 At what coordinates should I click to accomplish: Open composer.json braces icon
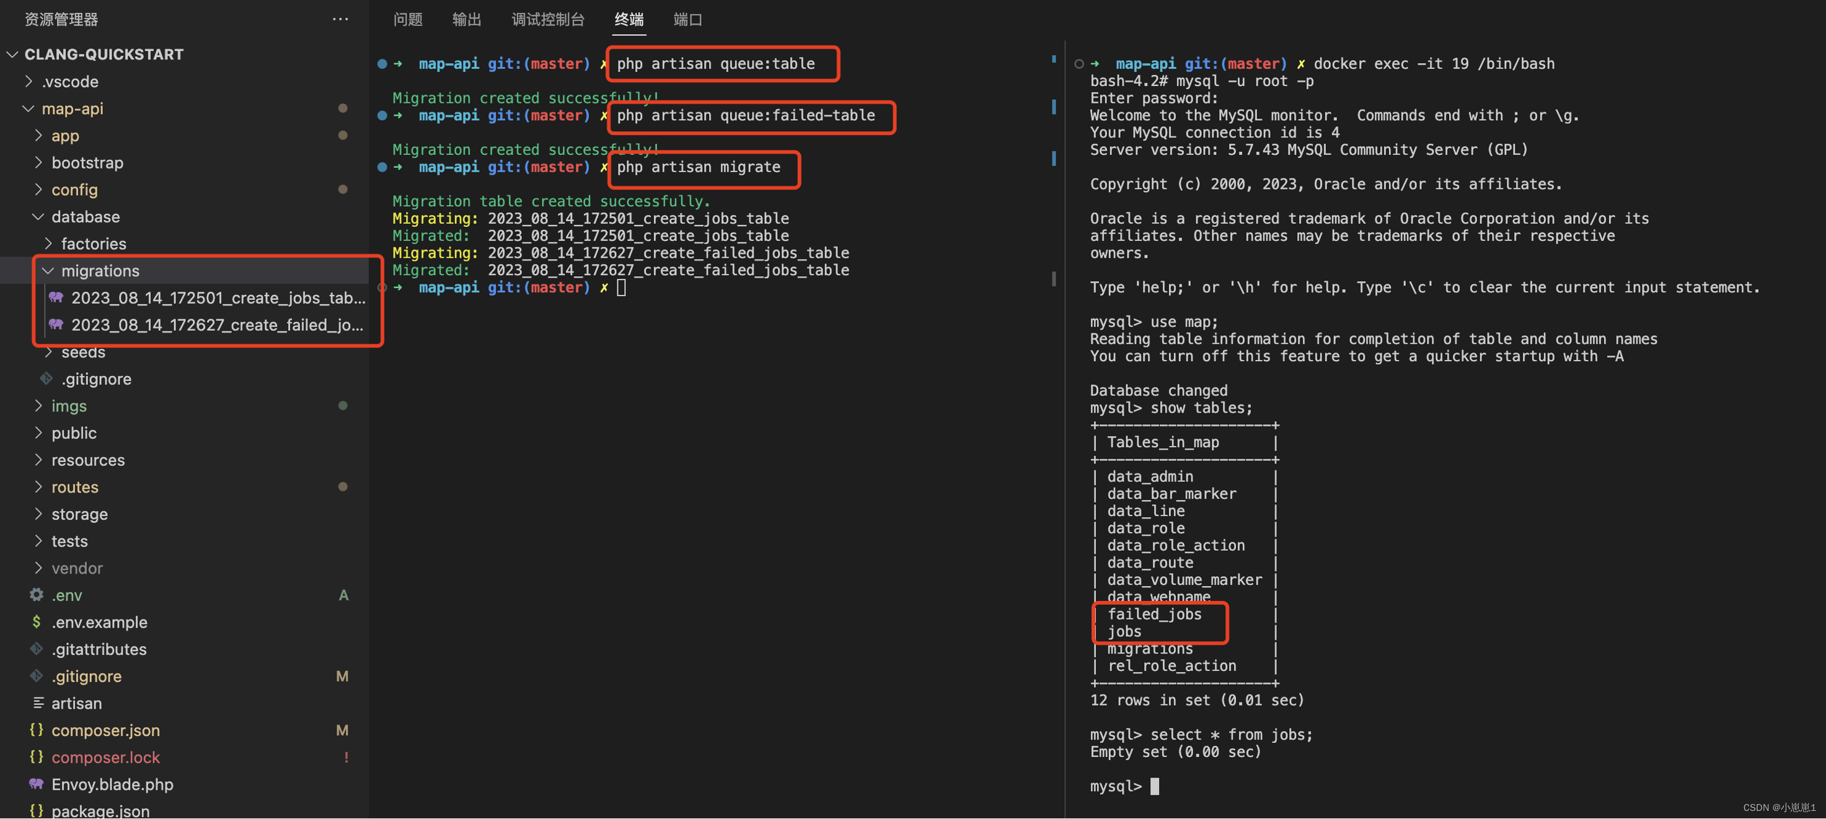coord(37,730)
